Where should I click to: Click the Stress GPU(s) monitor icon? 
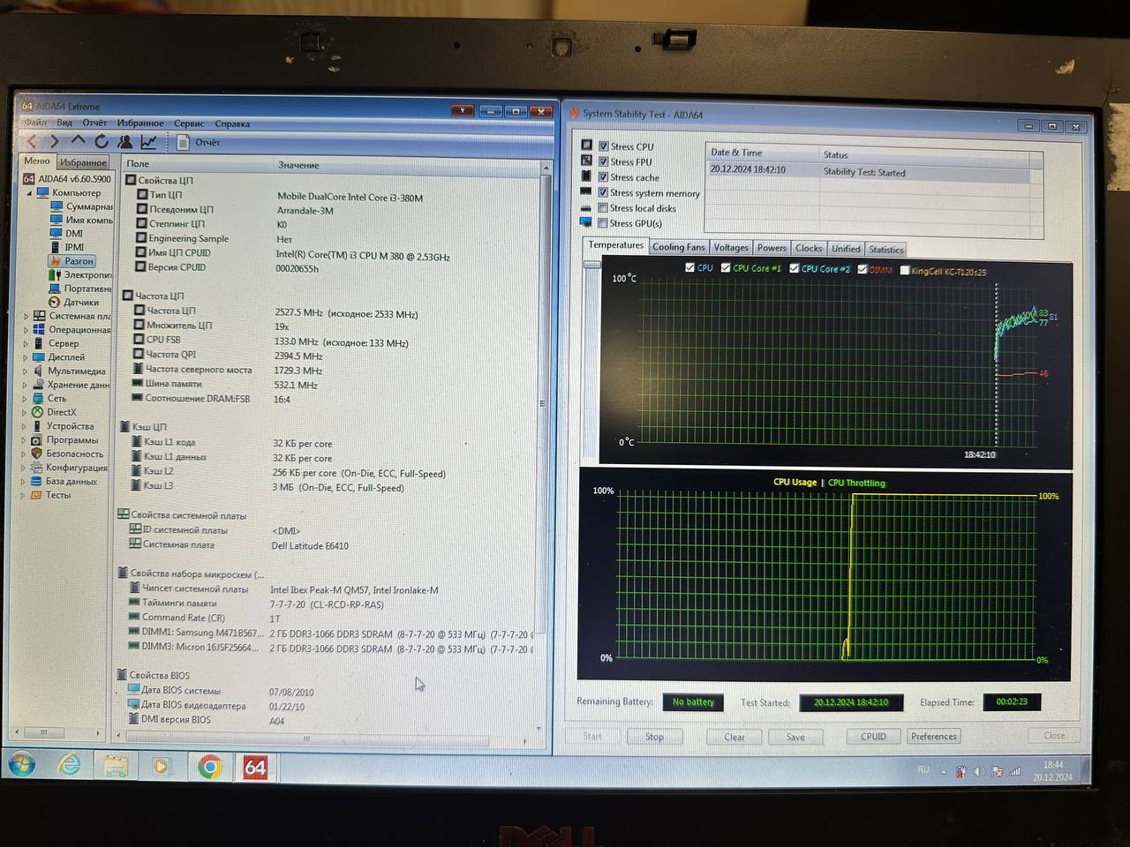(x=585, y=222)
